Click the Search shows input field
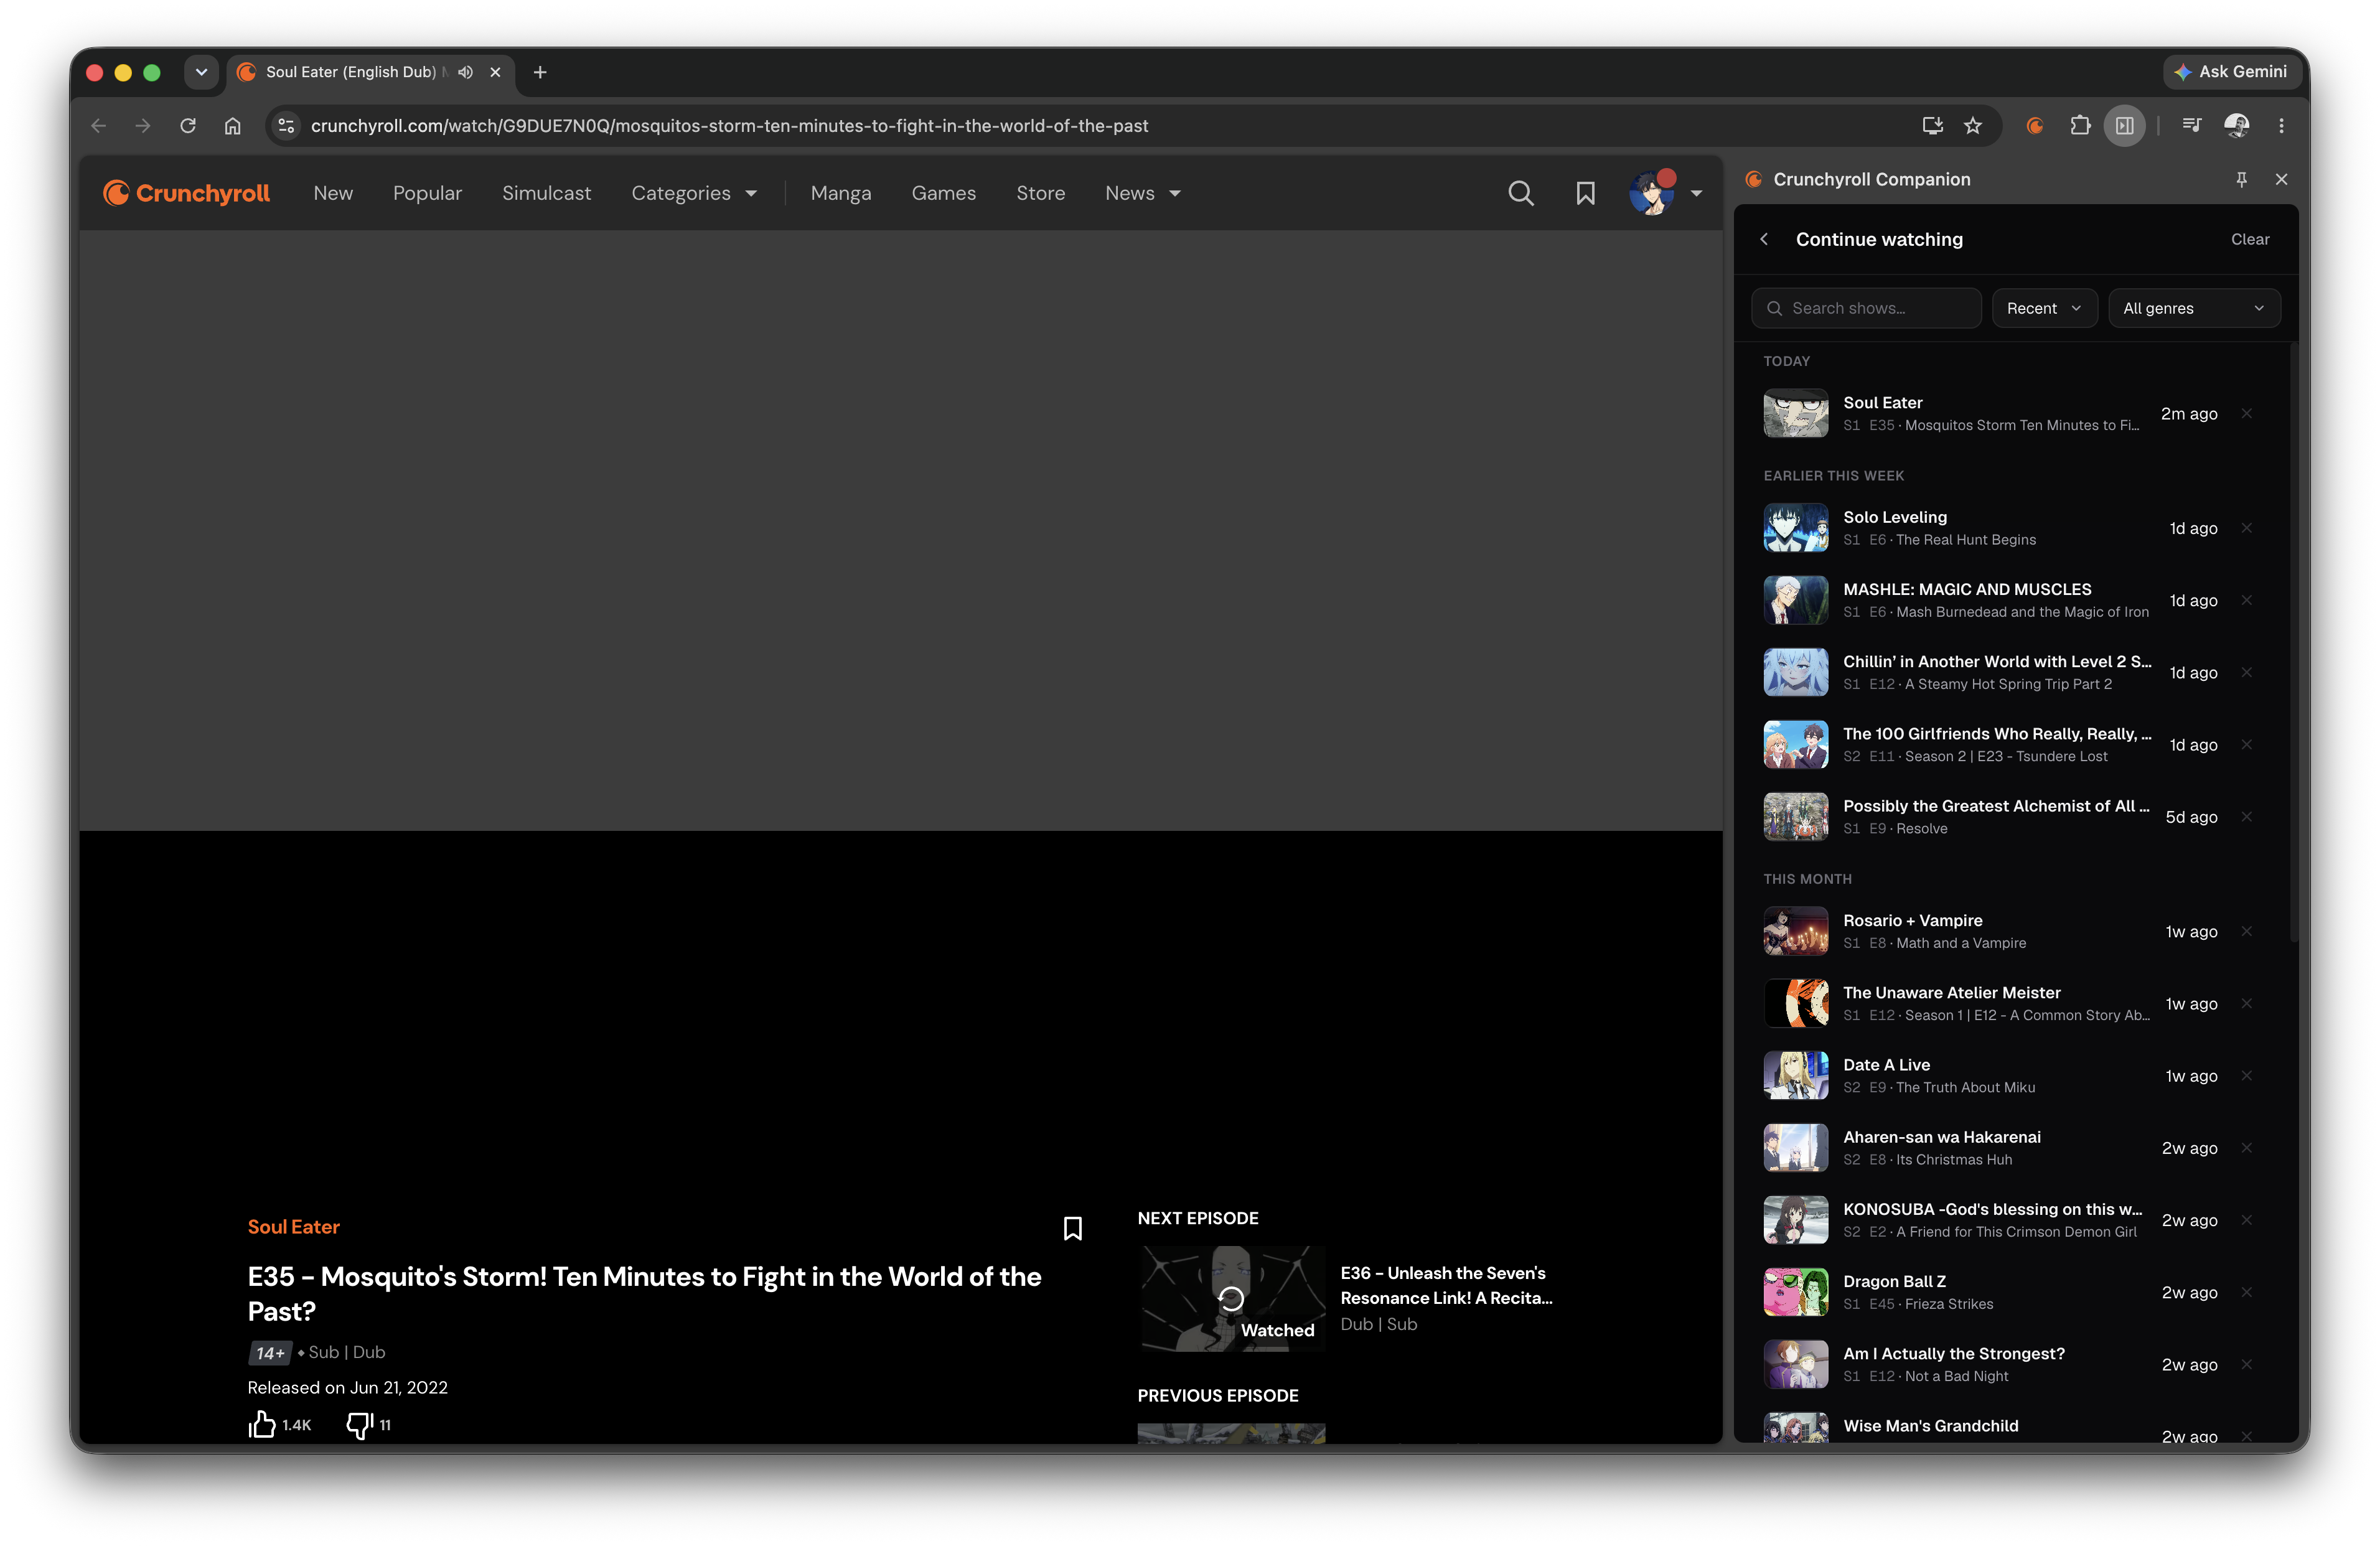Image resolution: width=2380 pixels, height=1546 pixels. [1866, 308]
